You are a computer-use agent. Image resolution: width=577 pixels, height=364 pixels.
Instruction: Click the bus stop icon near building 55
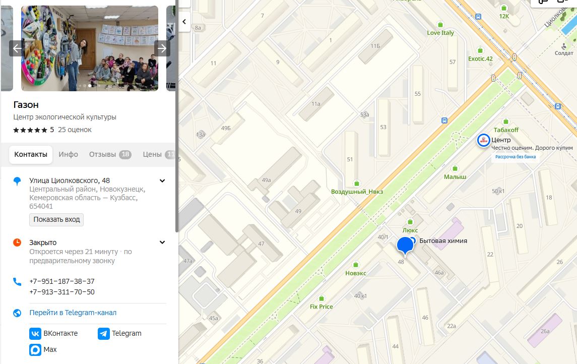444,120
